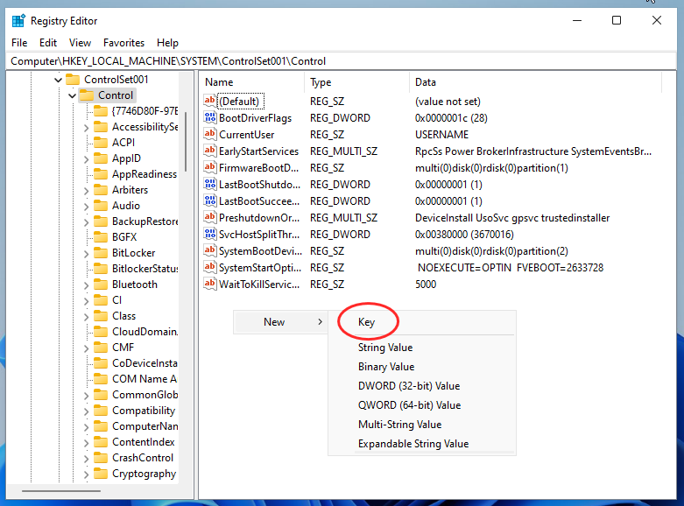Maximize the Registry Editor window
The height and width of the screenshot is (506, 684).
[x=617, y=20]
